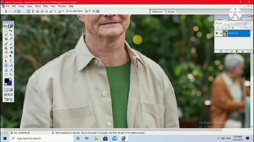
Task: Choose Line shape in options bar
Action: tap(55, 11)
